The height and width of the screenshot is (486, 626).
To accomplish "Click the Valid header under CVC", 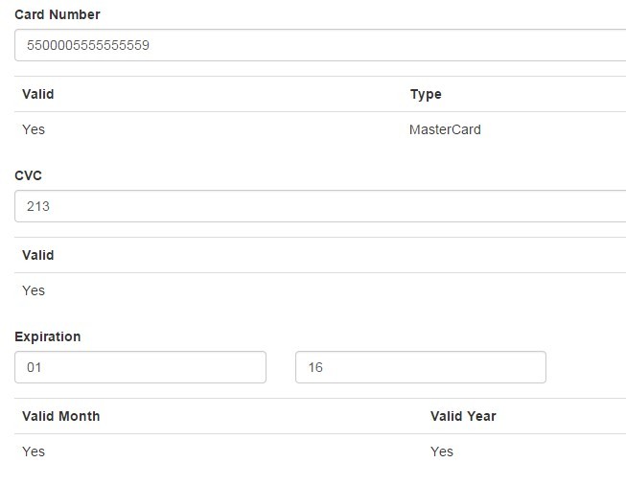I will (38, 255).
